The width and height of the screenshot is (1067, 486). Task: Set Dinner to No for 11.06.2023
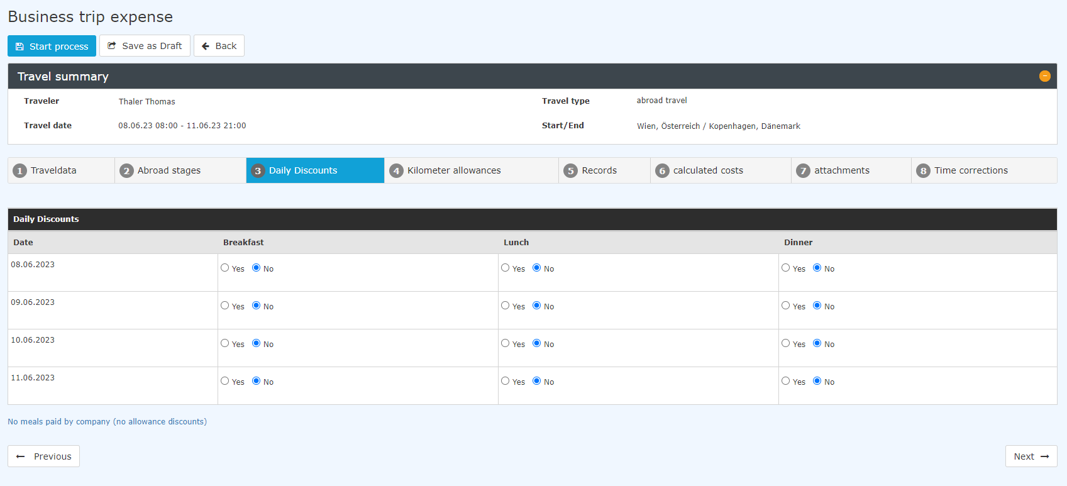point(817,381)
